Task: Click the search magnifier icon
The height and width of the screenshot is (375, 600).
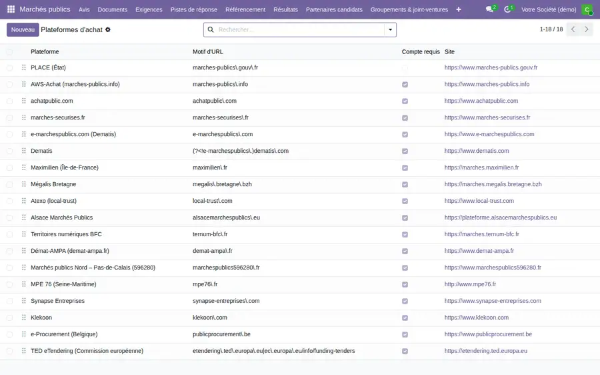Action: [x=211, y=29]
